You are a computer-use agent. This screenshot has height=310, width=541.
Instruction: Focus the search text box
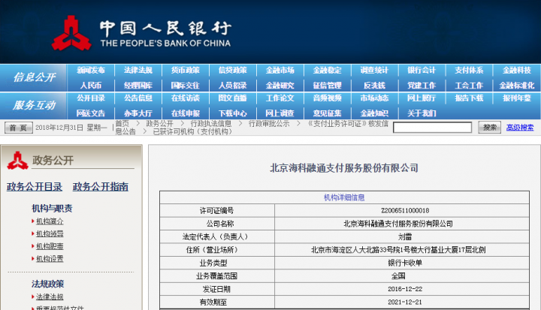coord(432,128)
